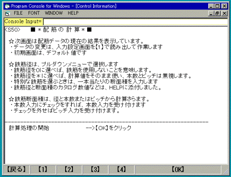Click the 【OK】 button to start calculation

pos(178,170)
